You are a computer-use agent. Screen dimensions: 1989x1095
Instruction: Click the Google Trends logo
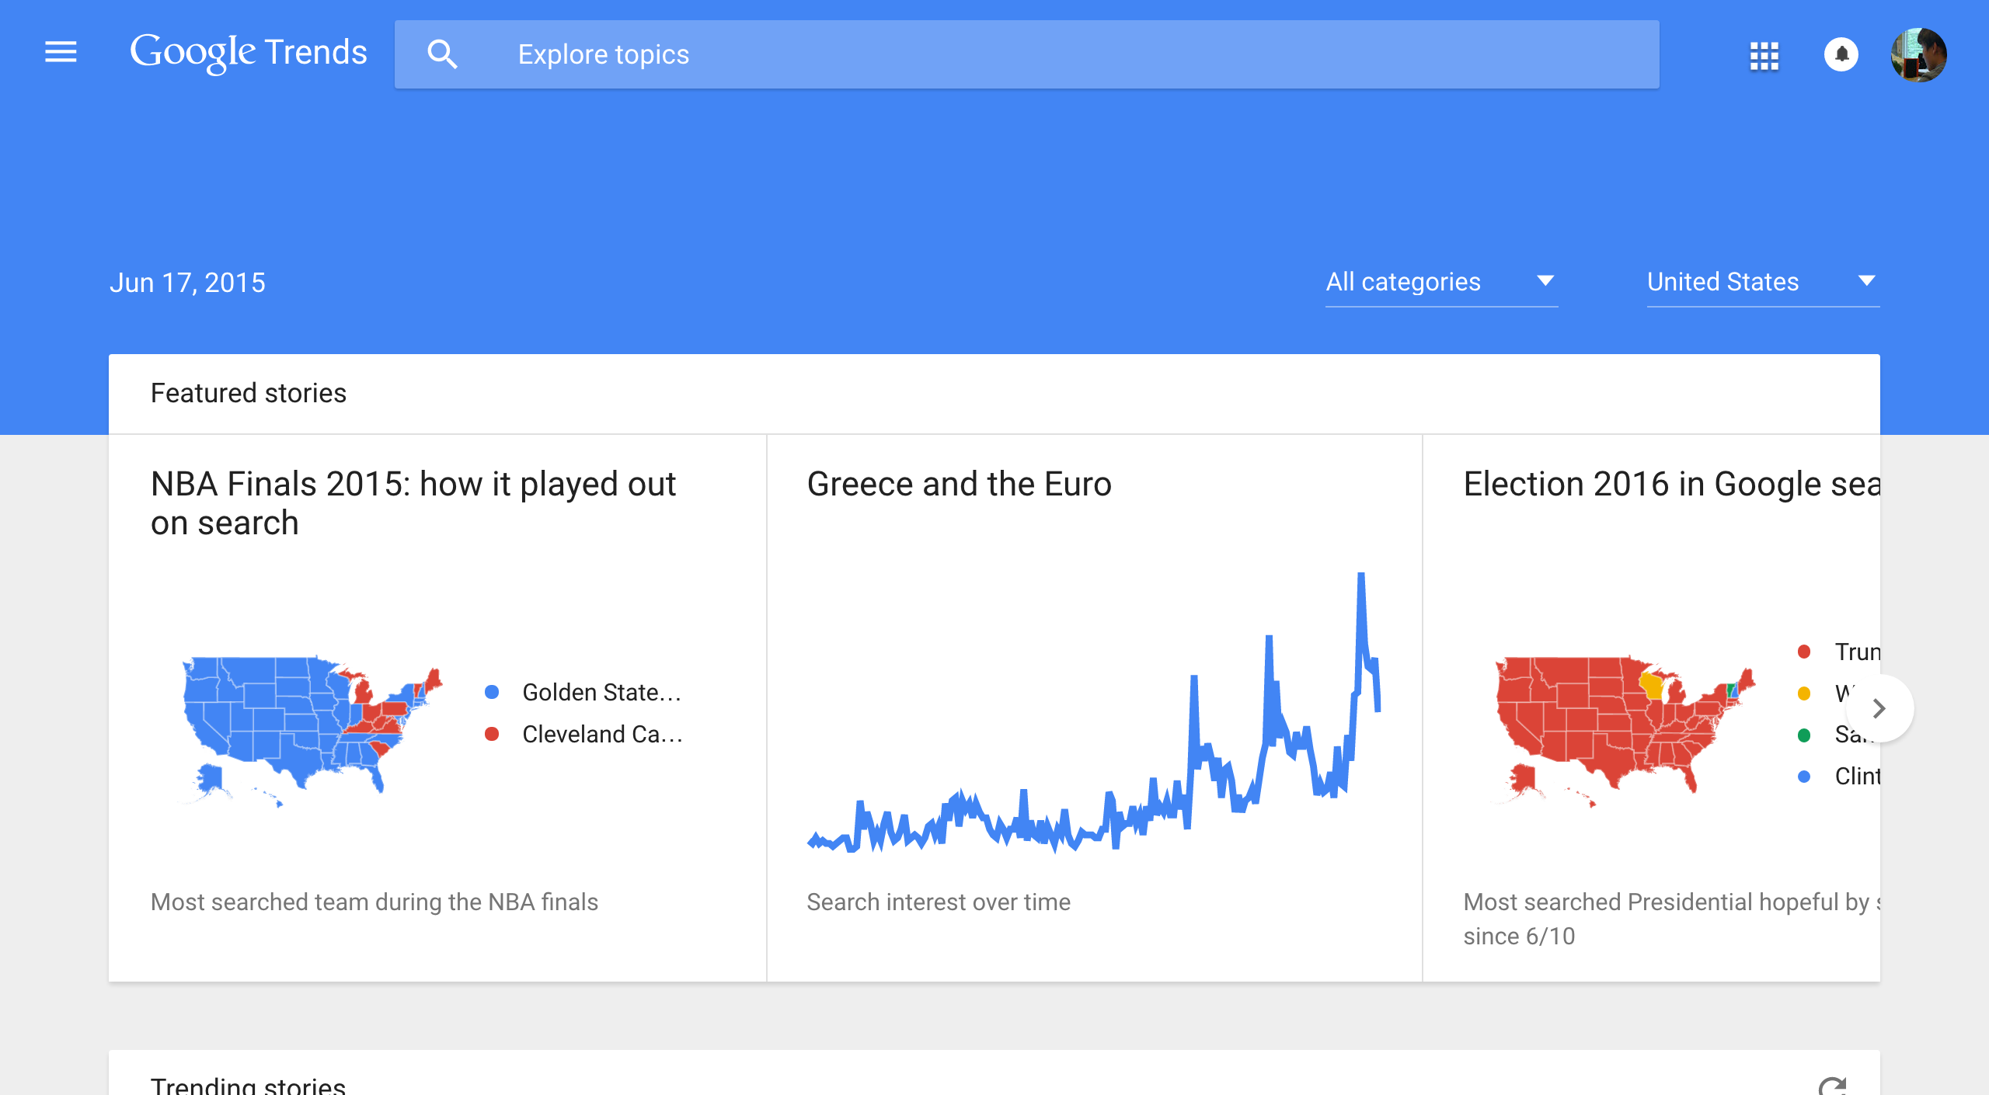249,53
